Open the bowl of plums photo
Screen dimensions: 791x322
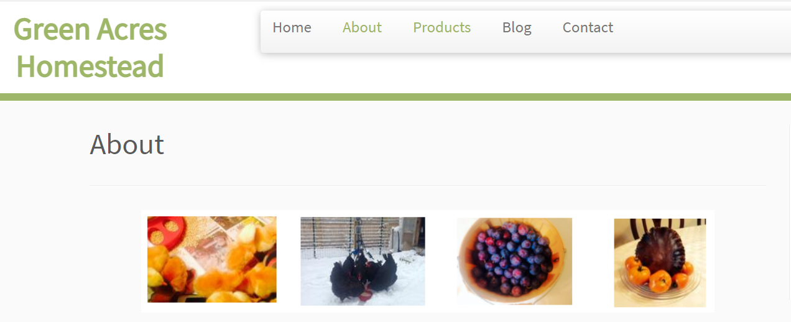tap(514, 261)
